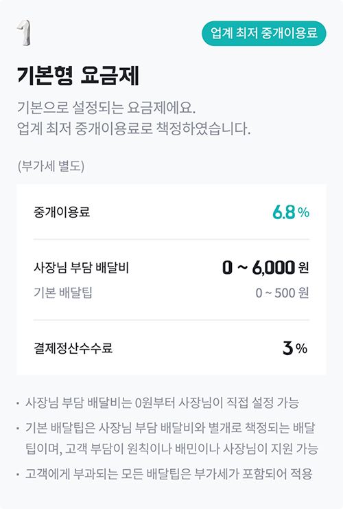343x509 pixels.
Task: Click the white fee table card
Action: pyautogui.click(x=171, y=280)
